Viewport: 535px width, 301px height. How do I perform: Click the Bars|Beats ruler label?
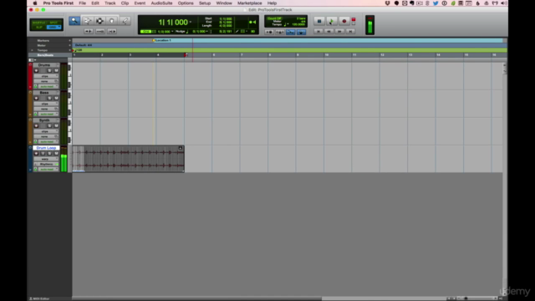click(x=45, y=55)
